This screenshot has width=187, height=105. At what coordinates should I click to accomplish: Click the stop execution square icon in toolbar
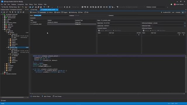pyautogui.click(x=65, y=7)
